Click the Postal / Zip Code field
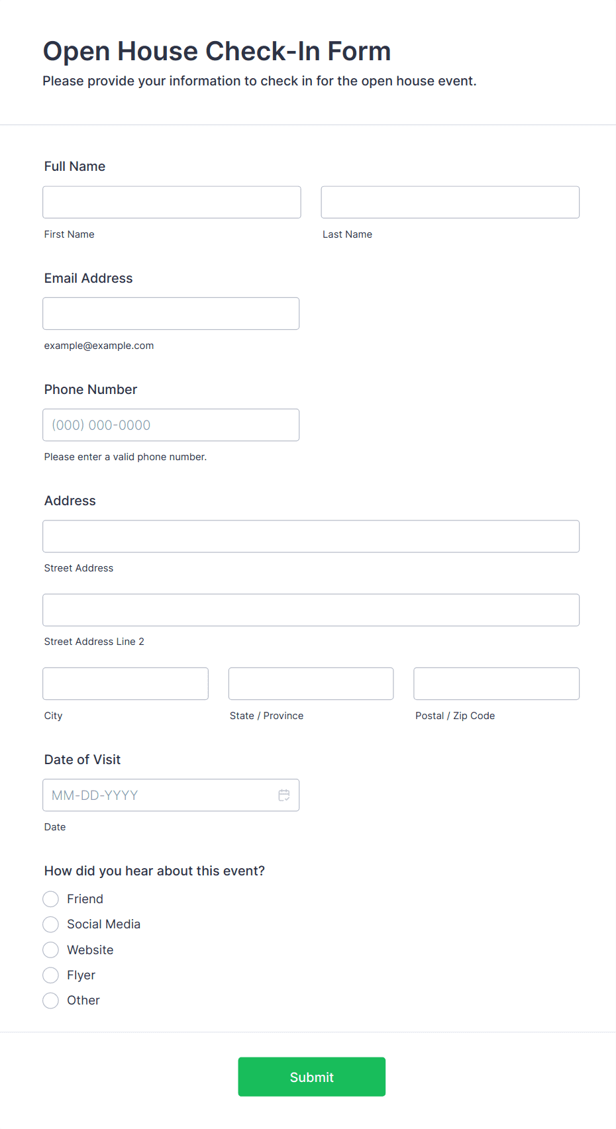 point(497,683)
